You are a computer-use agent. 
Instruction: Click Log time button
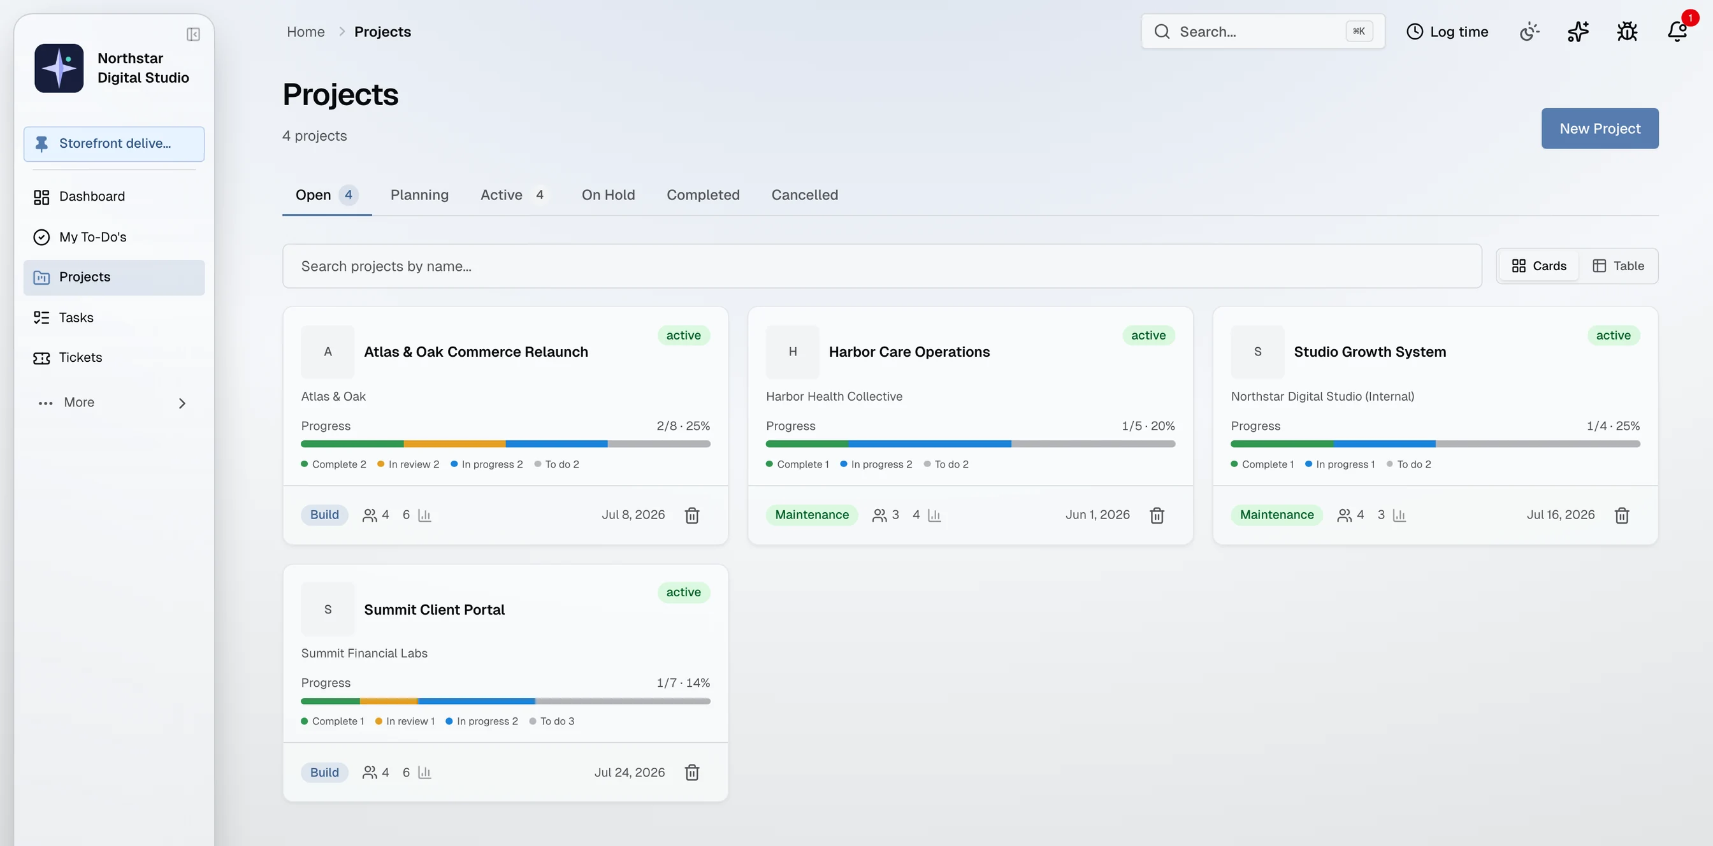pyautogui.click(x=1447, y=31)
